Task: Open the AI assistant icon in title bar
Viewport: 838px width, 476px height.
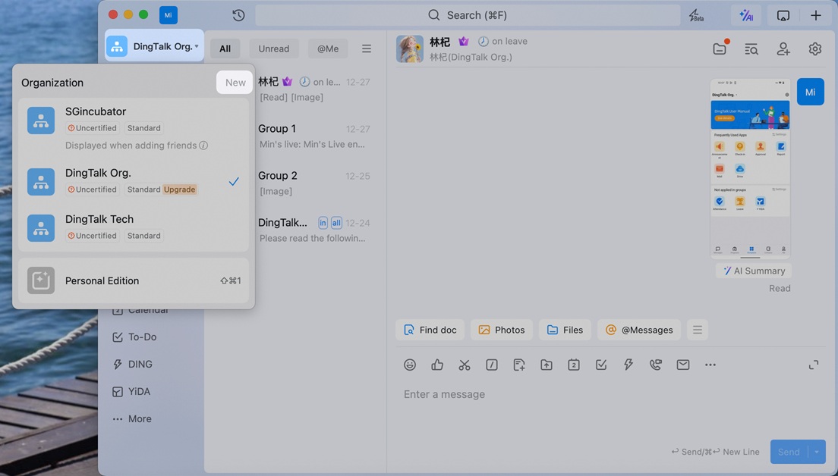Action: click(746, 15)
